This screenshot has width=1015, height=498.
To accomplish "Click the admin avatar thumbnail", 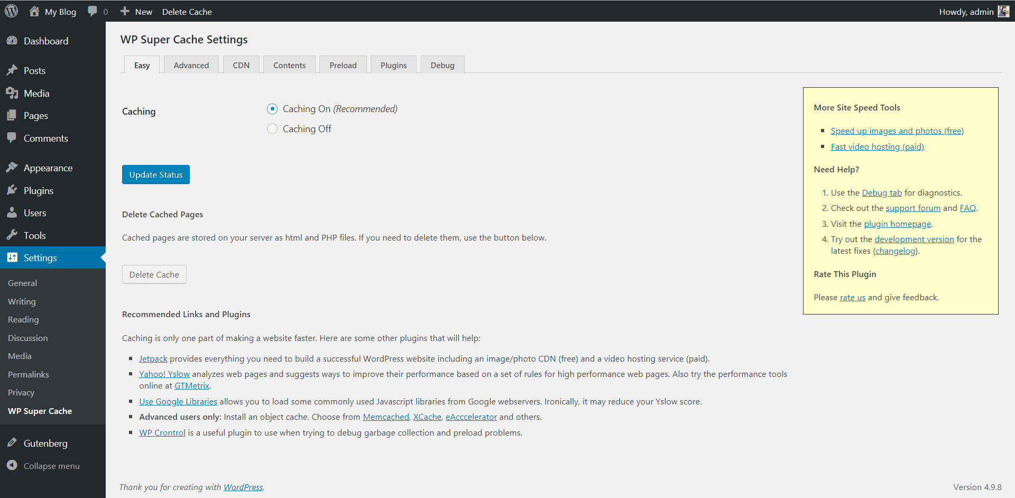I will [x=1003, y=11].
